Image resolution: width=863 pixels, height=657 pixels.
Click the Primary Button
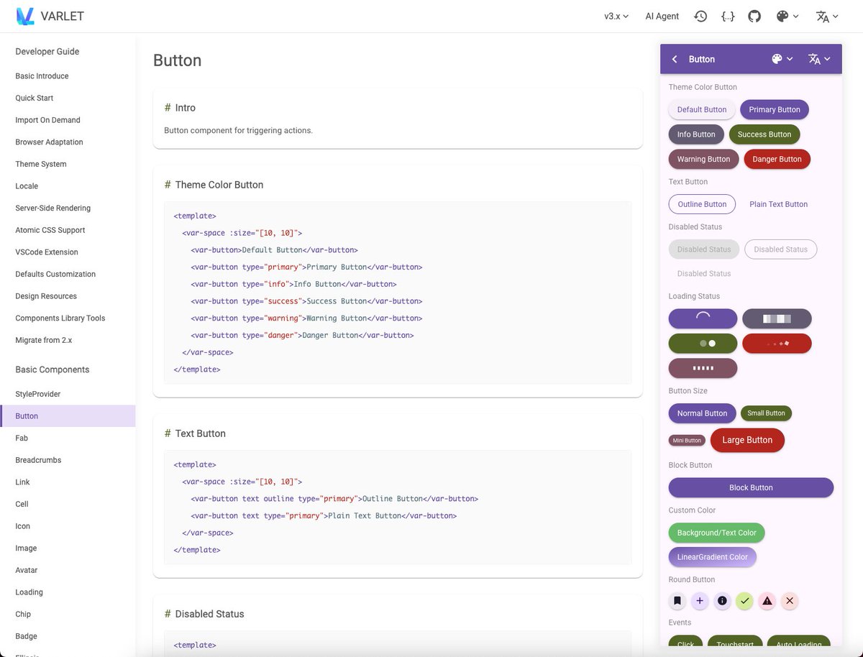coord(775,109)
